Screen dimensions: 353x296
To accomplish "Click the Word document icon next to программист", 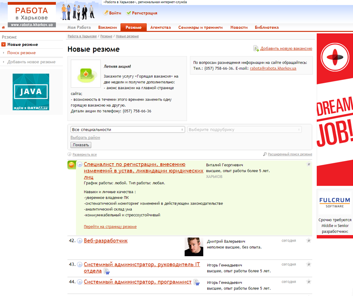I will 197,283.
